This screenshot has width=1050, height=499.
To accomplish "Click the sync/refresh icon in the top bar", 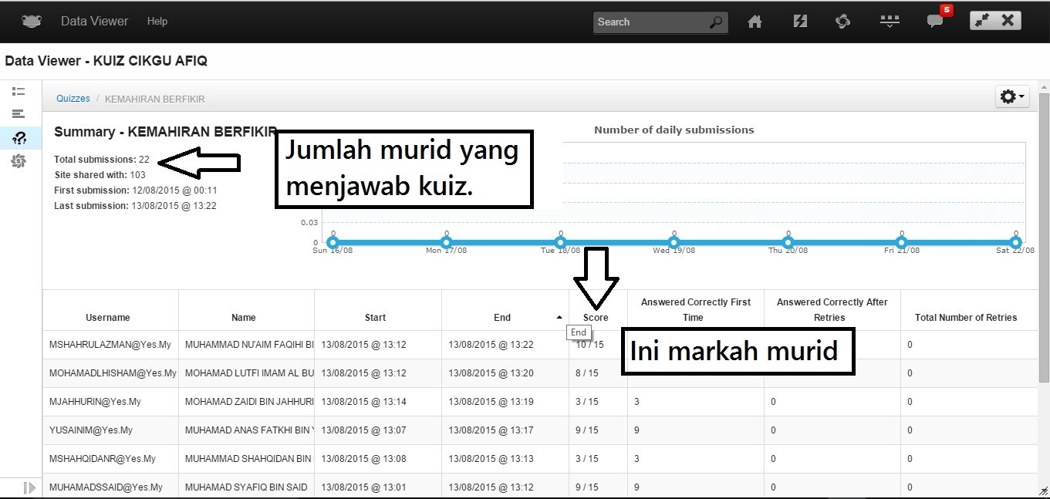I will click(842, 21).
